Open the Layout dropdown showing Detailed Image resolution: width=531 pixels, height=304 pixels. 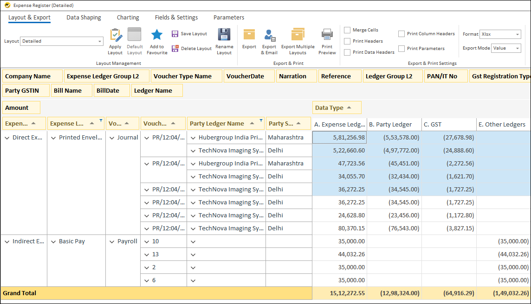tap(100, 41)
